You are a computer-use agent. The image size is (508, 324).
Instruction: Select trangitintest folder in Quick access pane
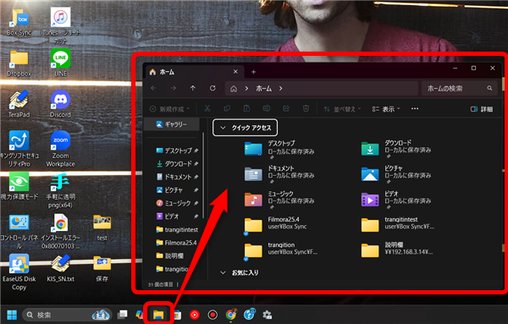coord(398,225)
